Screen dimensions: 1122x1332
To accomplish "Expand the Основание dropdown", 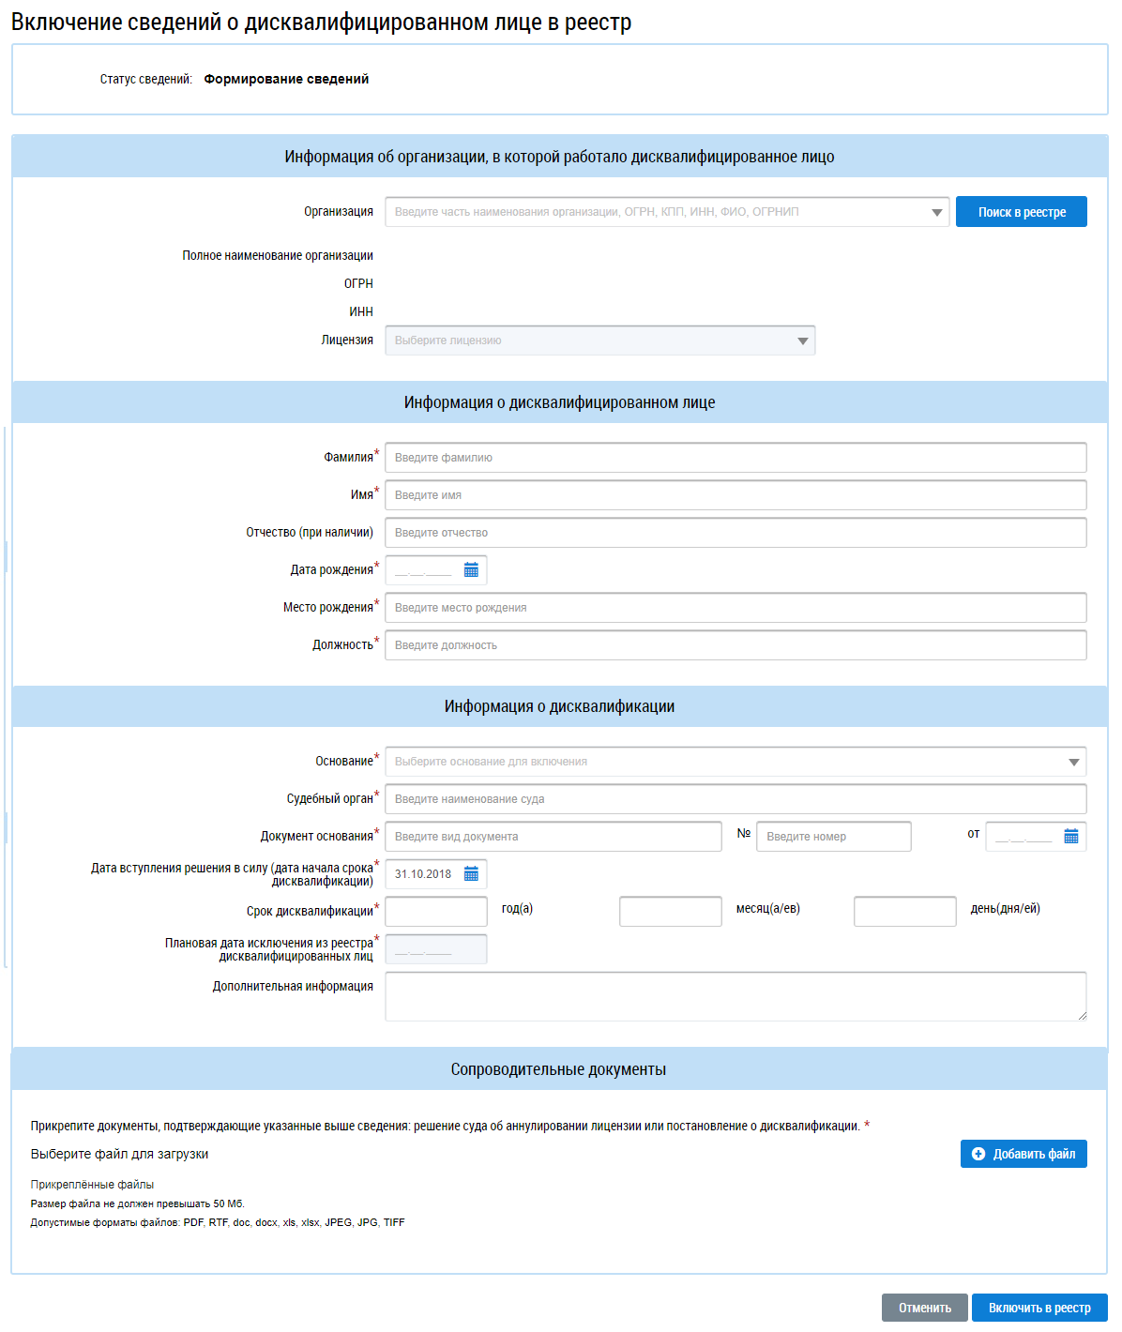I will click(x=1073, y=762).
